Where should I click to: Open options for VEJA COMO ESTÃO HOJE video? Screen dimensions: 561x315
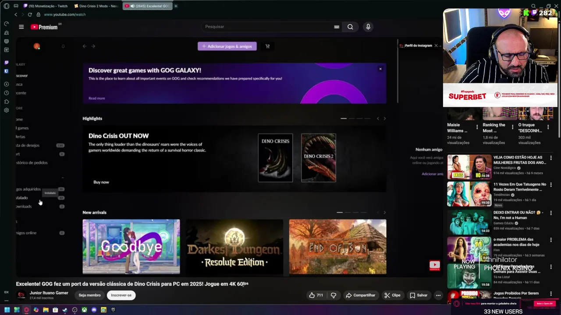551,158
